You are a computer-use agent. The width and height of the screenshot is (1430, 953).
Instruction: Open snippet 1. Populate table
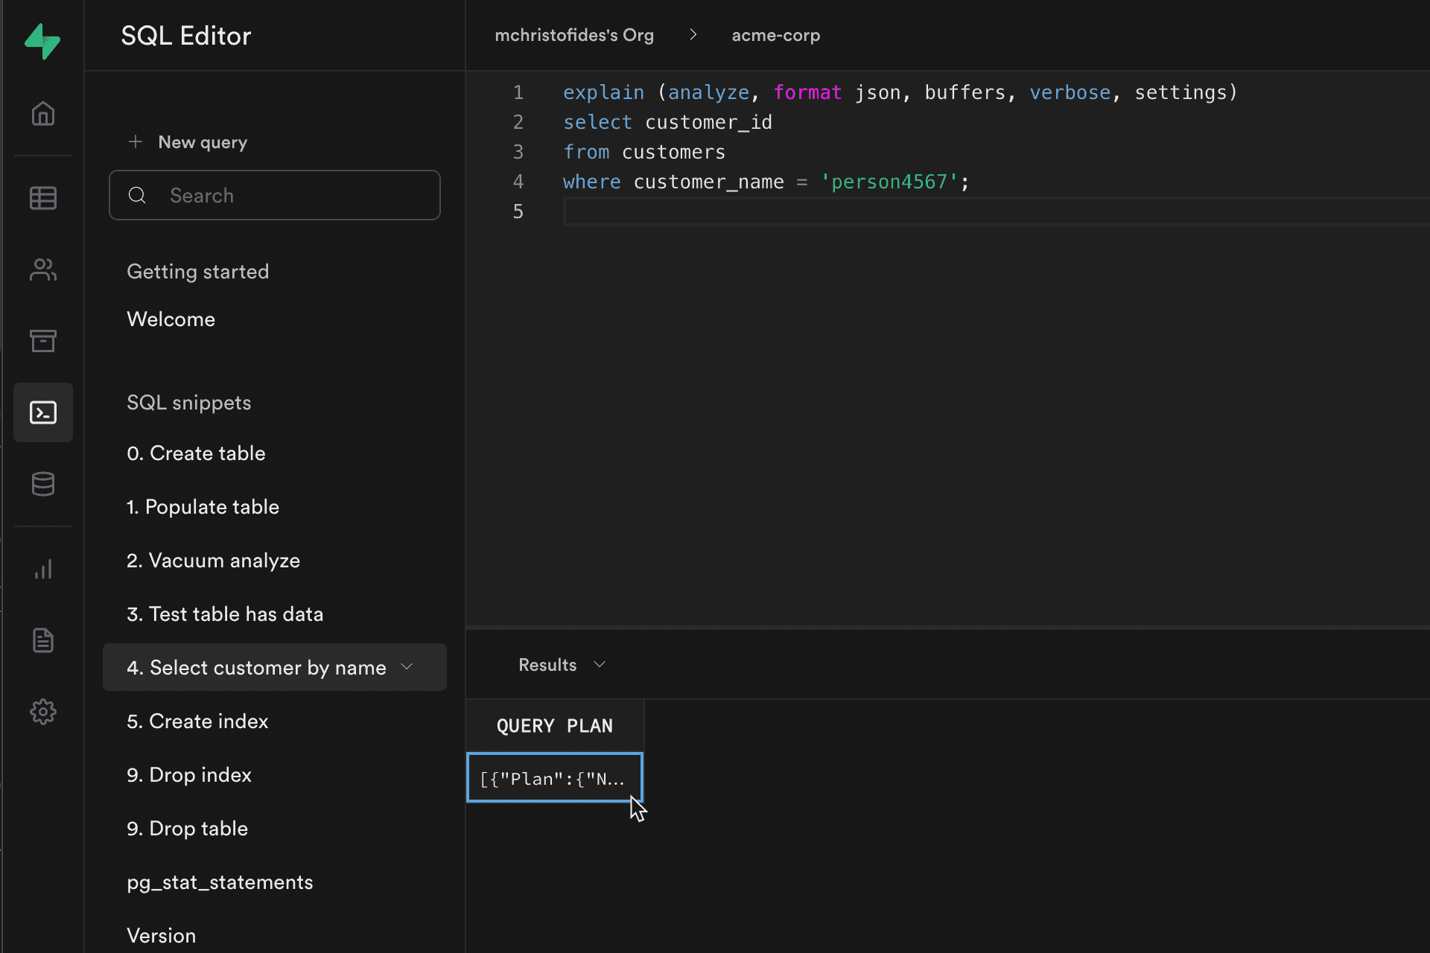[203, 507]
